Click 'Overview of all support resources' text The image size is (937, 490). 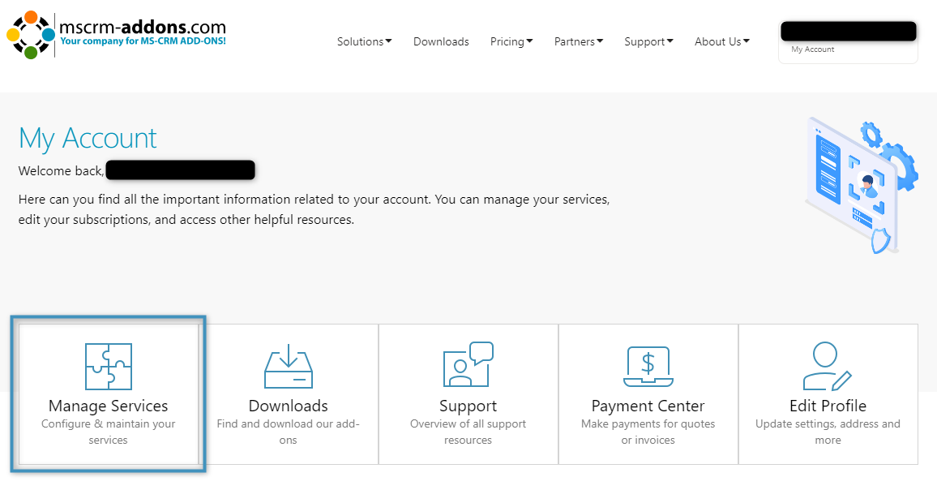pyautogui.click(x=468, y=432)
